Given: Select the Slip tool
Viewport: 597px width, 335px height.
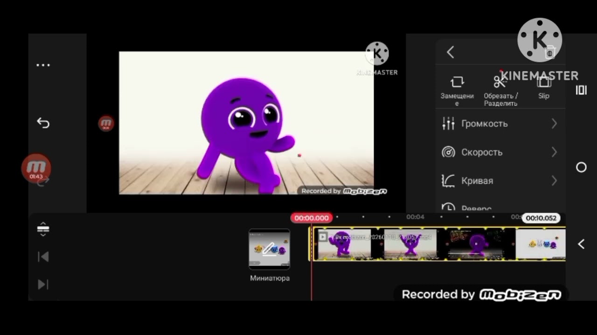Looking at the screenshot, I should 544,88.
